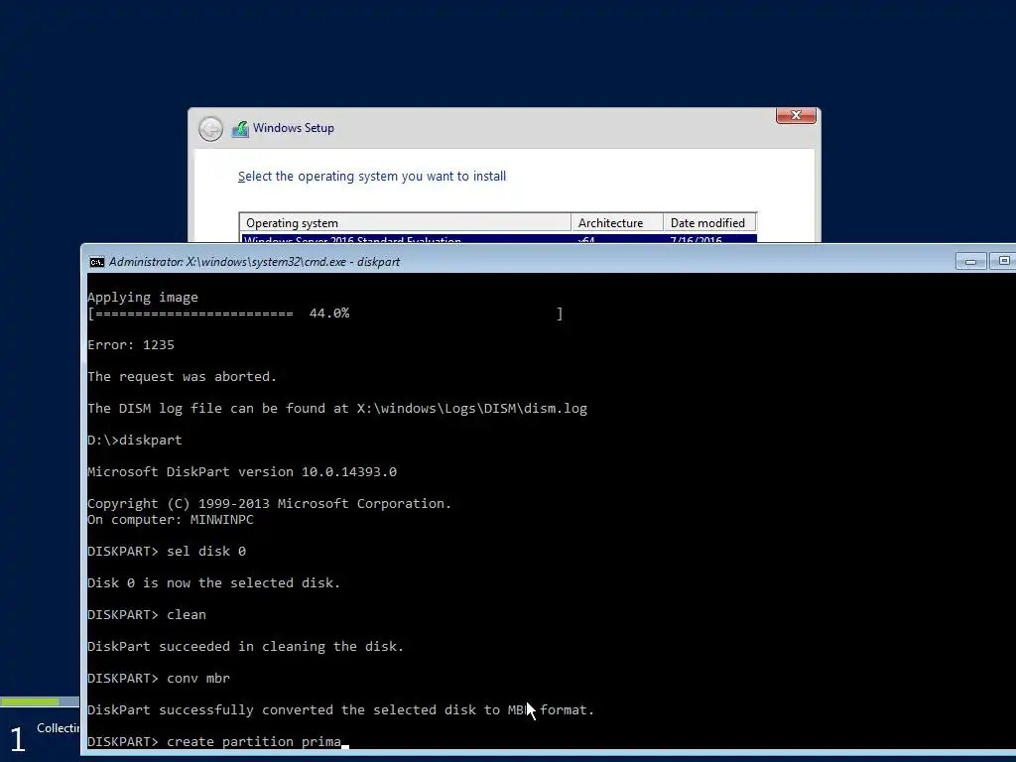Click the Windows Setup installer icon
The height and width of the screenshot is (762, 1016).
[240, 129]
